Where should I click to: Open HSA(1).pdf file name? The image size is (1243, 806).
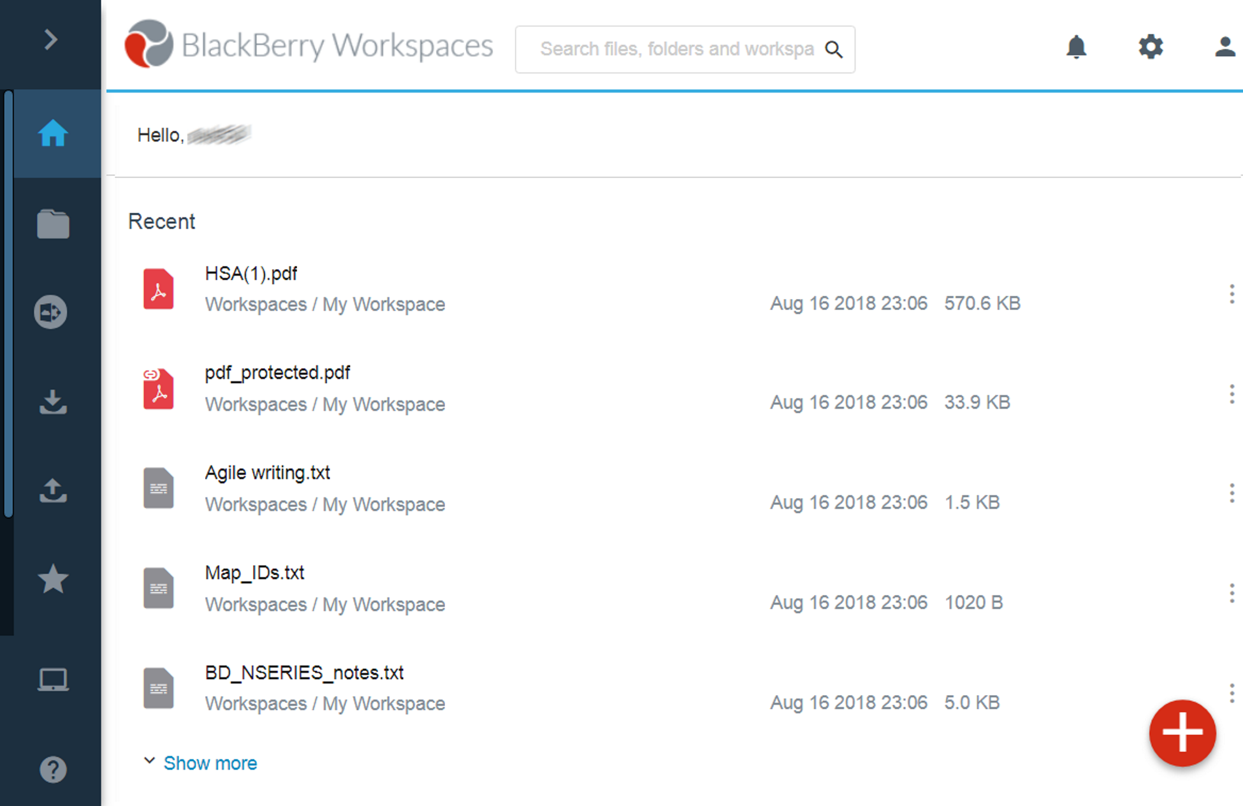pos(251,274)
